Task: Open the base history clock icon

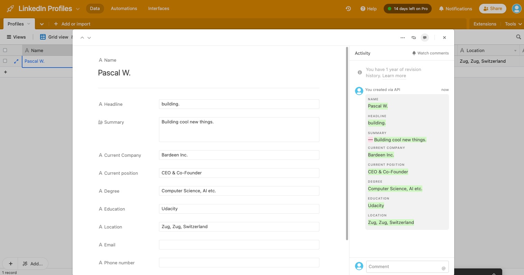Action: tap(348, 9)
